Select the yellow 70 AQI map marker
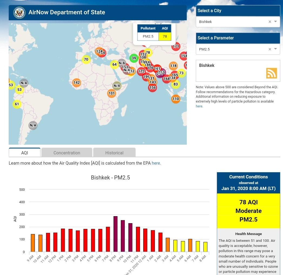The height and width of the screenshot is (275, 283). click(x=86, y=59)
